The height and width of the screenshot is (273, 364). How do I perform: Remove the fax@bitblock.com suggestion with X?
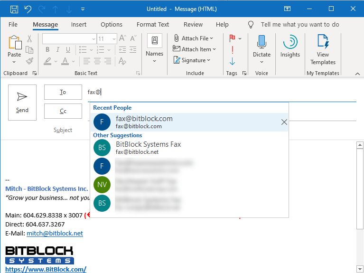[284, 122]
